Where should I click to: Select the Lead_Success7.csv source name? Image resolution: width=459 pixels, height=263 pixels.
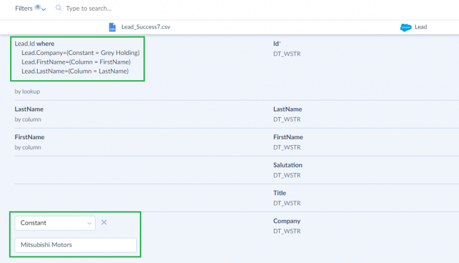pyautogui.click(x=144, y=27)
